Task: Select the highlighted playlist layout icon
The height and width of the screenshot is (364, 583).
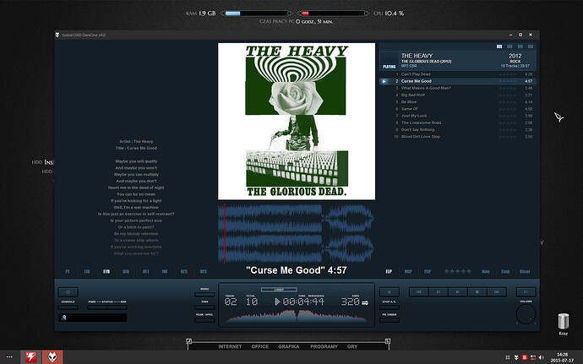Action: 499,46
